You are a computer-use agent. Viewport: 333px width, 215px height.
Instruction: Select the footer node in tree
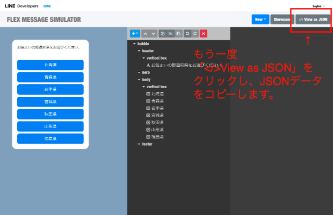[x=147, y=144]
